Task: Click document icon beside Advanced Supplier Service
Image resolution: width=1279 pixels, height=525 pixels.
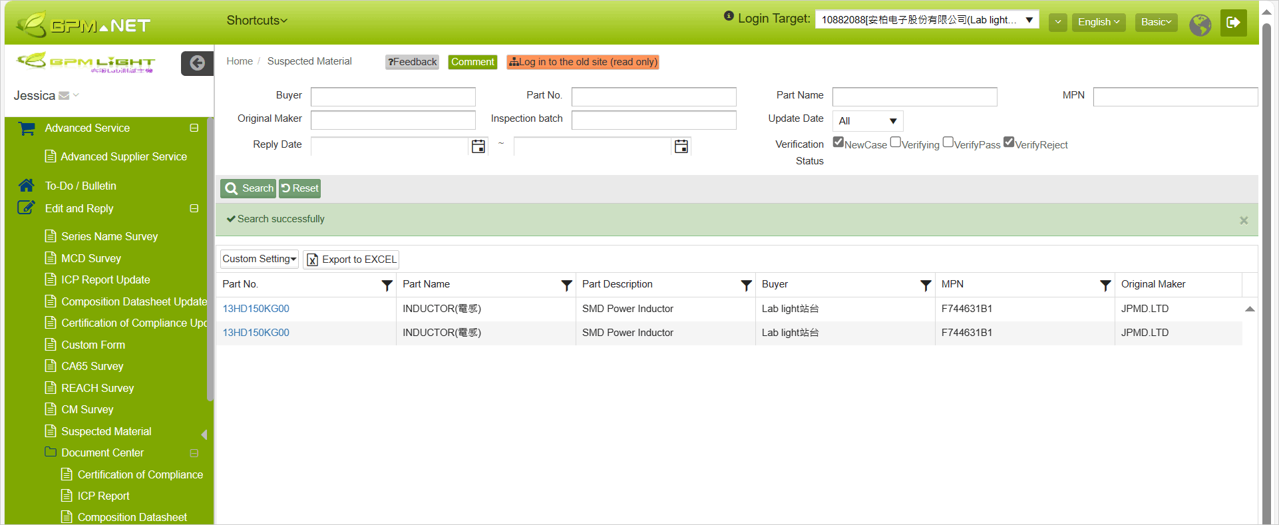Action: tap(50, 156)
